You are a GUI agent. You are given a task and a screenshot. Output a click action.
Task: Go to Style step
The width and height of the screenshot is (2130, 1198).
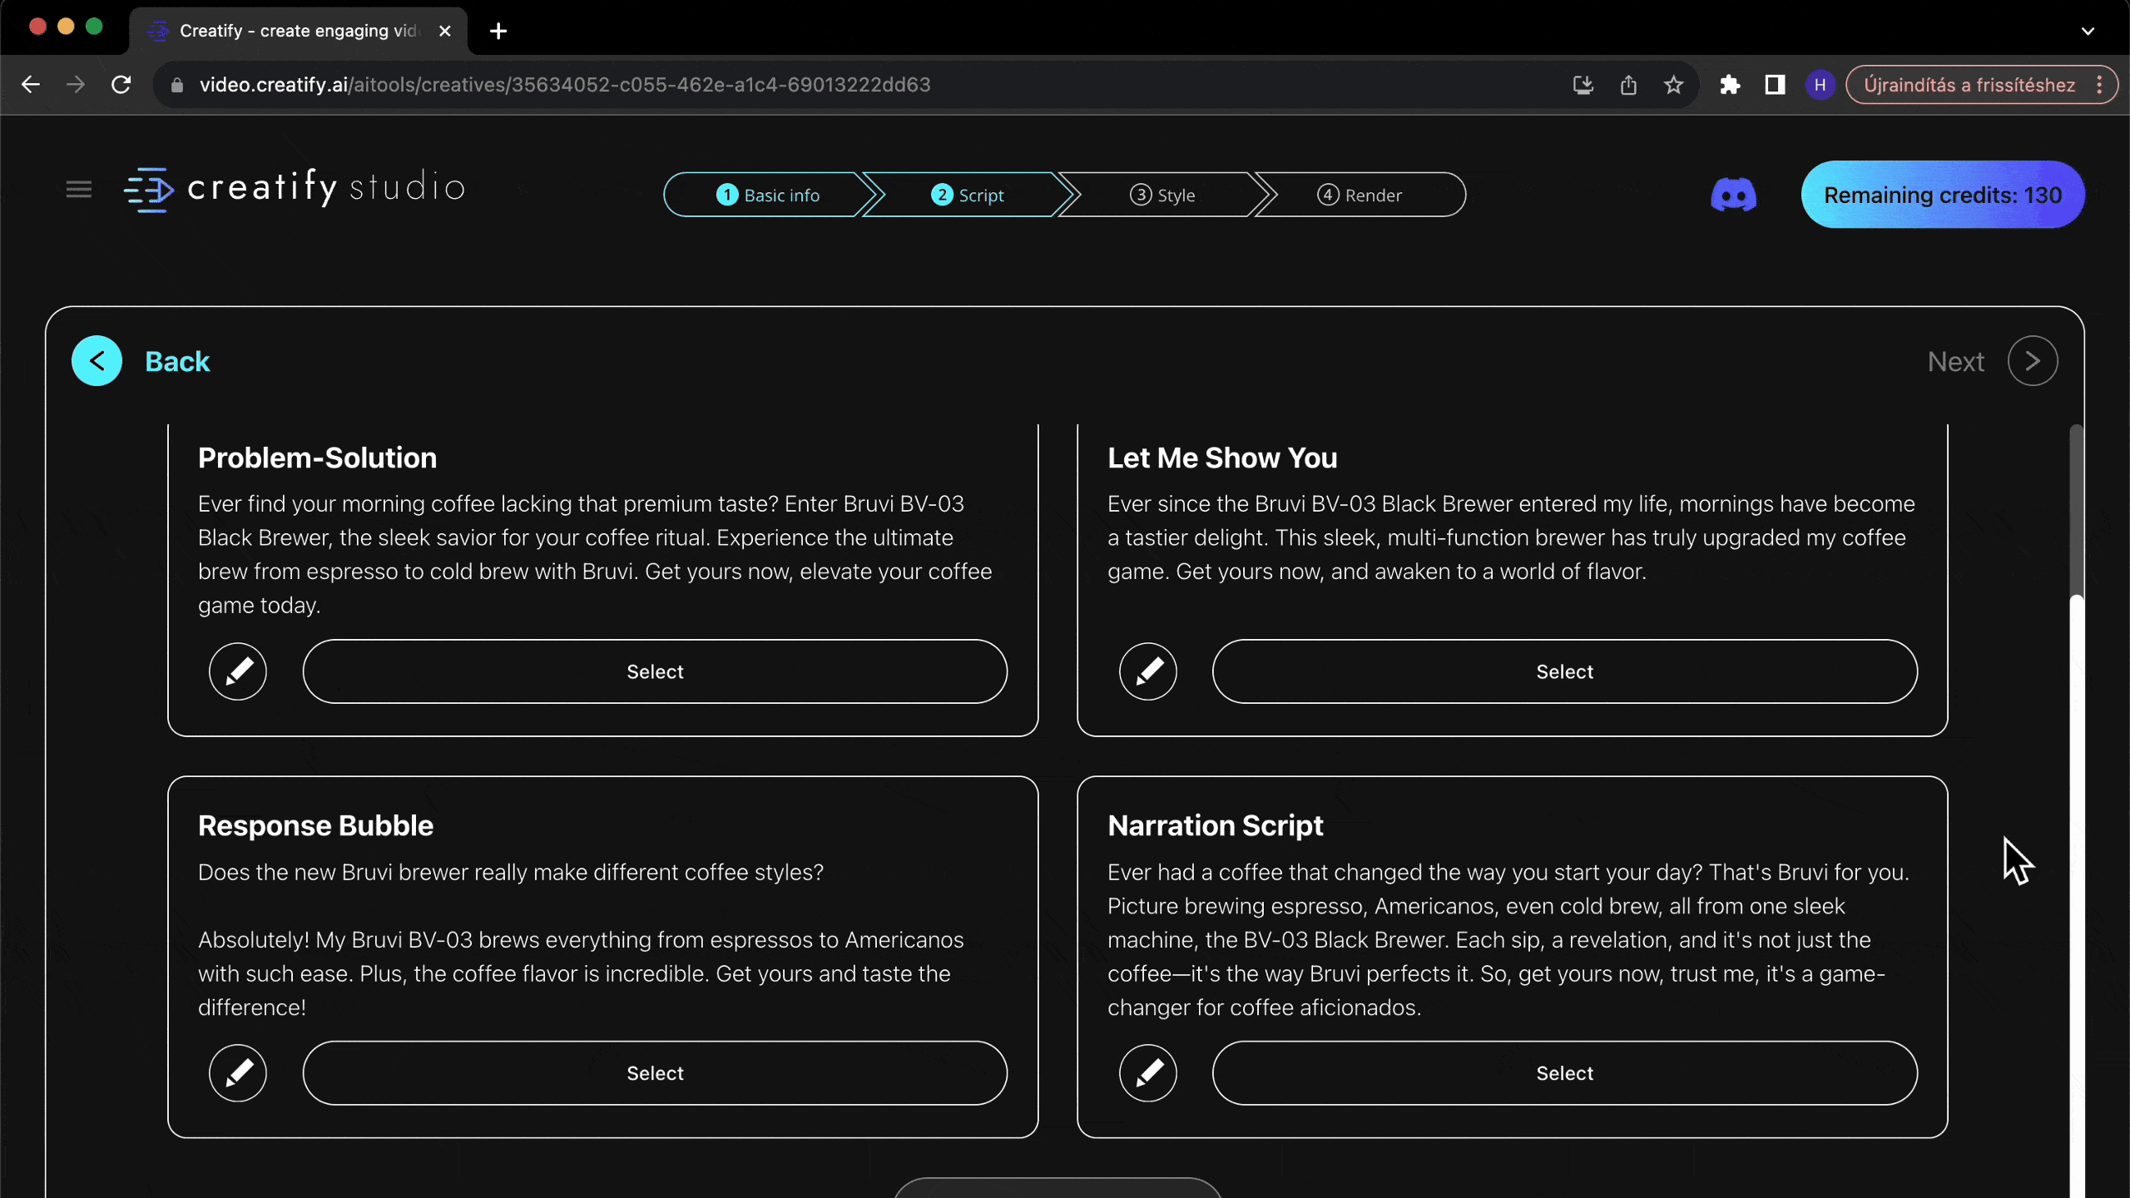click(1162, 195)
